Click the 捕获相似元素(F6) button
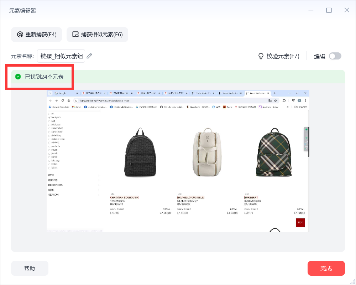The height and width of the screenshot is (285, 356). pos(98,35)
